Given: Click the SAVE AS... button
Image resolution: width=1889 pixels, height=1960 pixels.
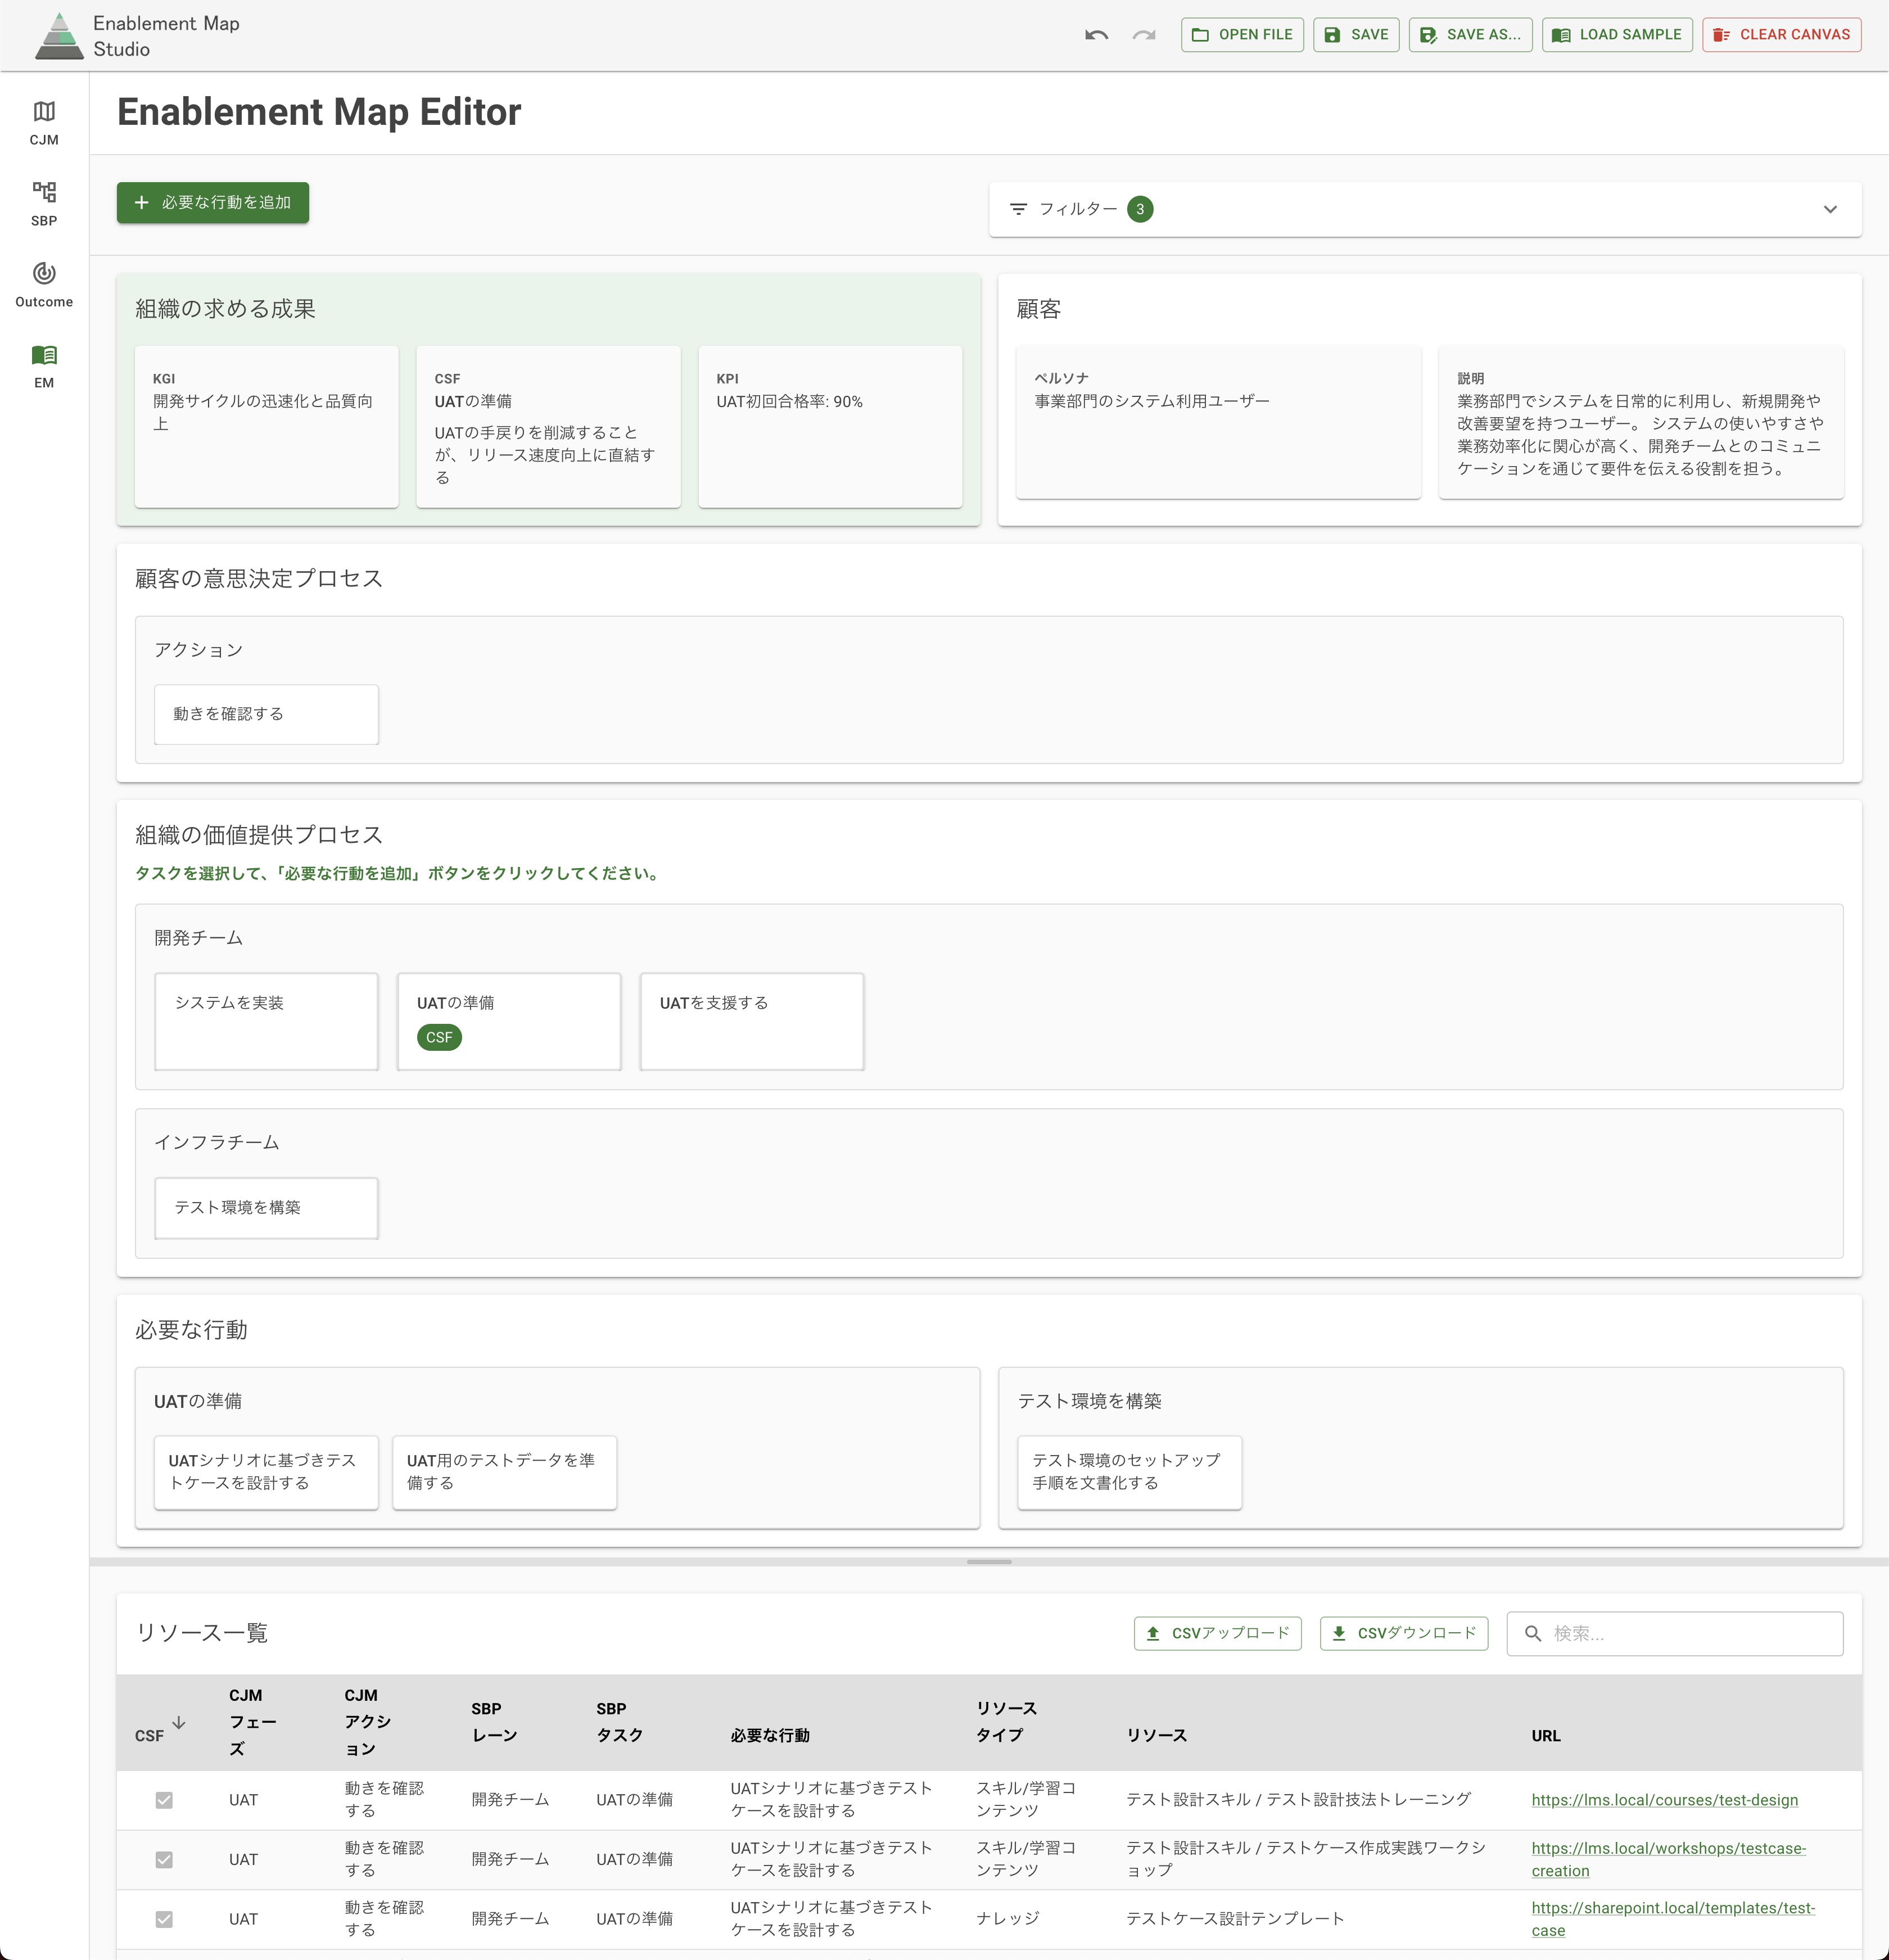Looking at the screenshot, I should click(x=1470, y=35).
